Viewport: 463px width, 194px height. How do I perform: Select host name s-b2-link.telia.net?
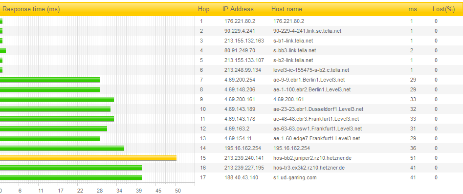293,60
